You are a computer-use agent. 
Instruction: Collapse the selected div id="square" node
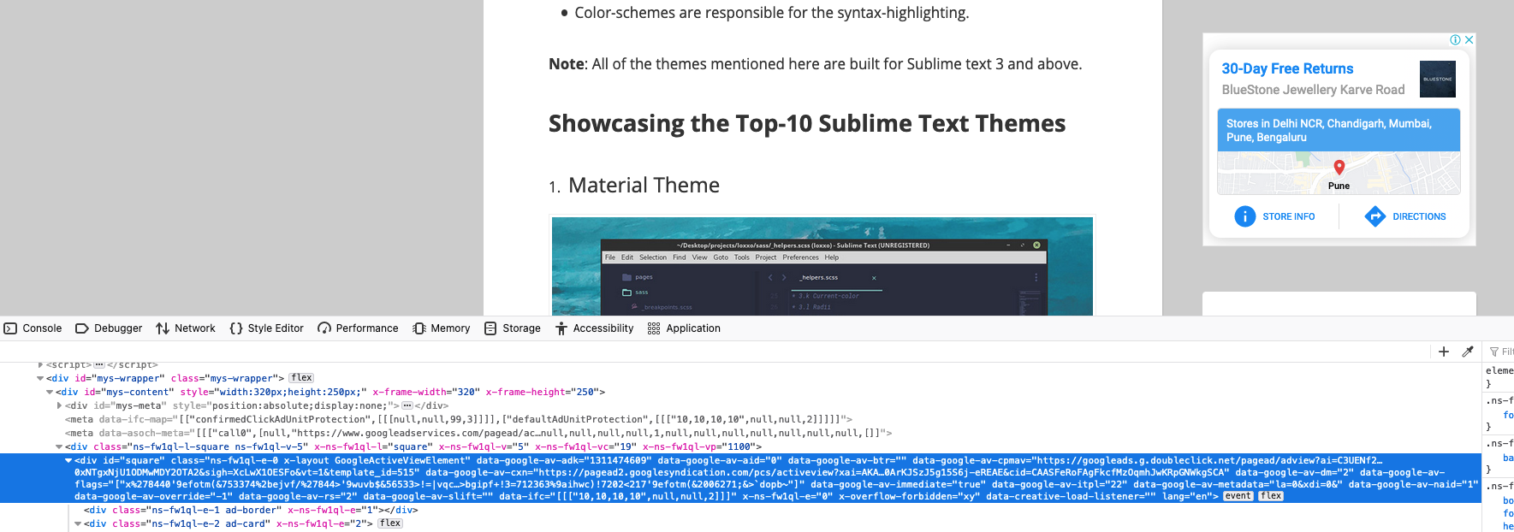point(68,460)
